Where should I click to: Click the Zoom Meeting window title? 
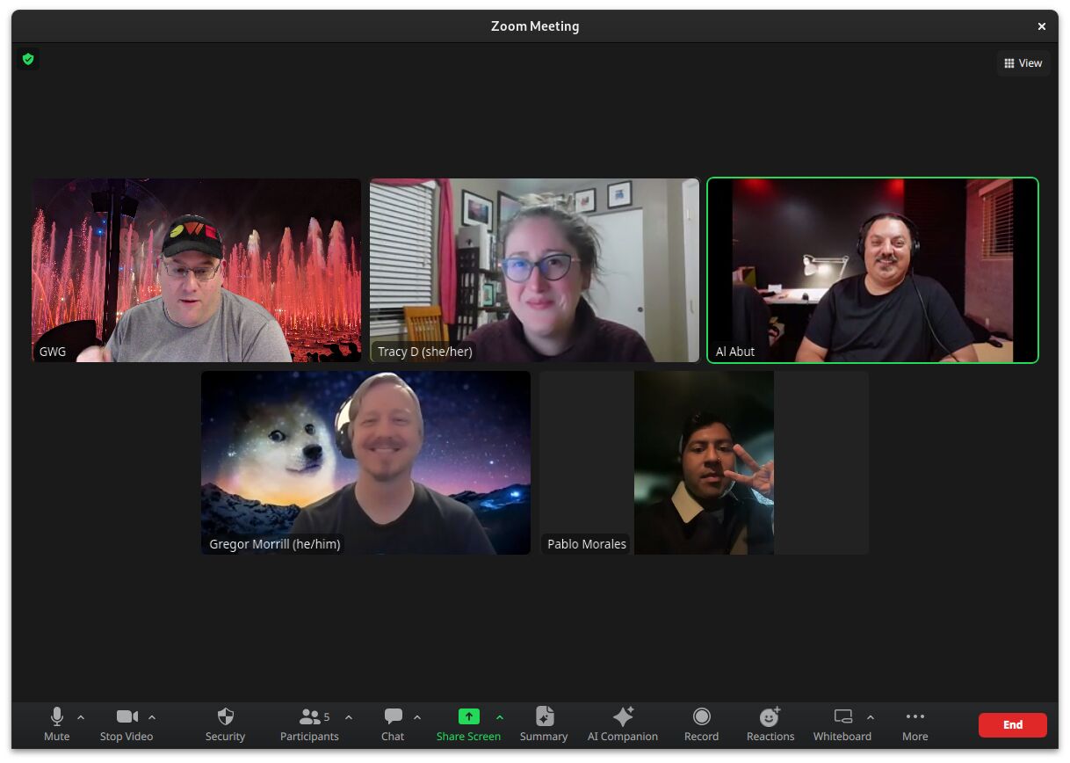[x=535, y=26]
